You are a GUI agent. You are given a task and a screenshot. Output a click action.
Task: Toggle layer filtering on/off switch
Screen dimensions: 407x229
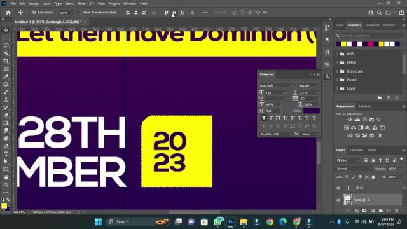(x=401, y=159)
